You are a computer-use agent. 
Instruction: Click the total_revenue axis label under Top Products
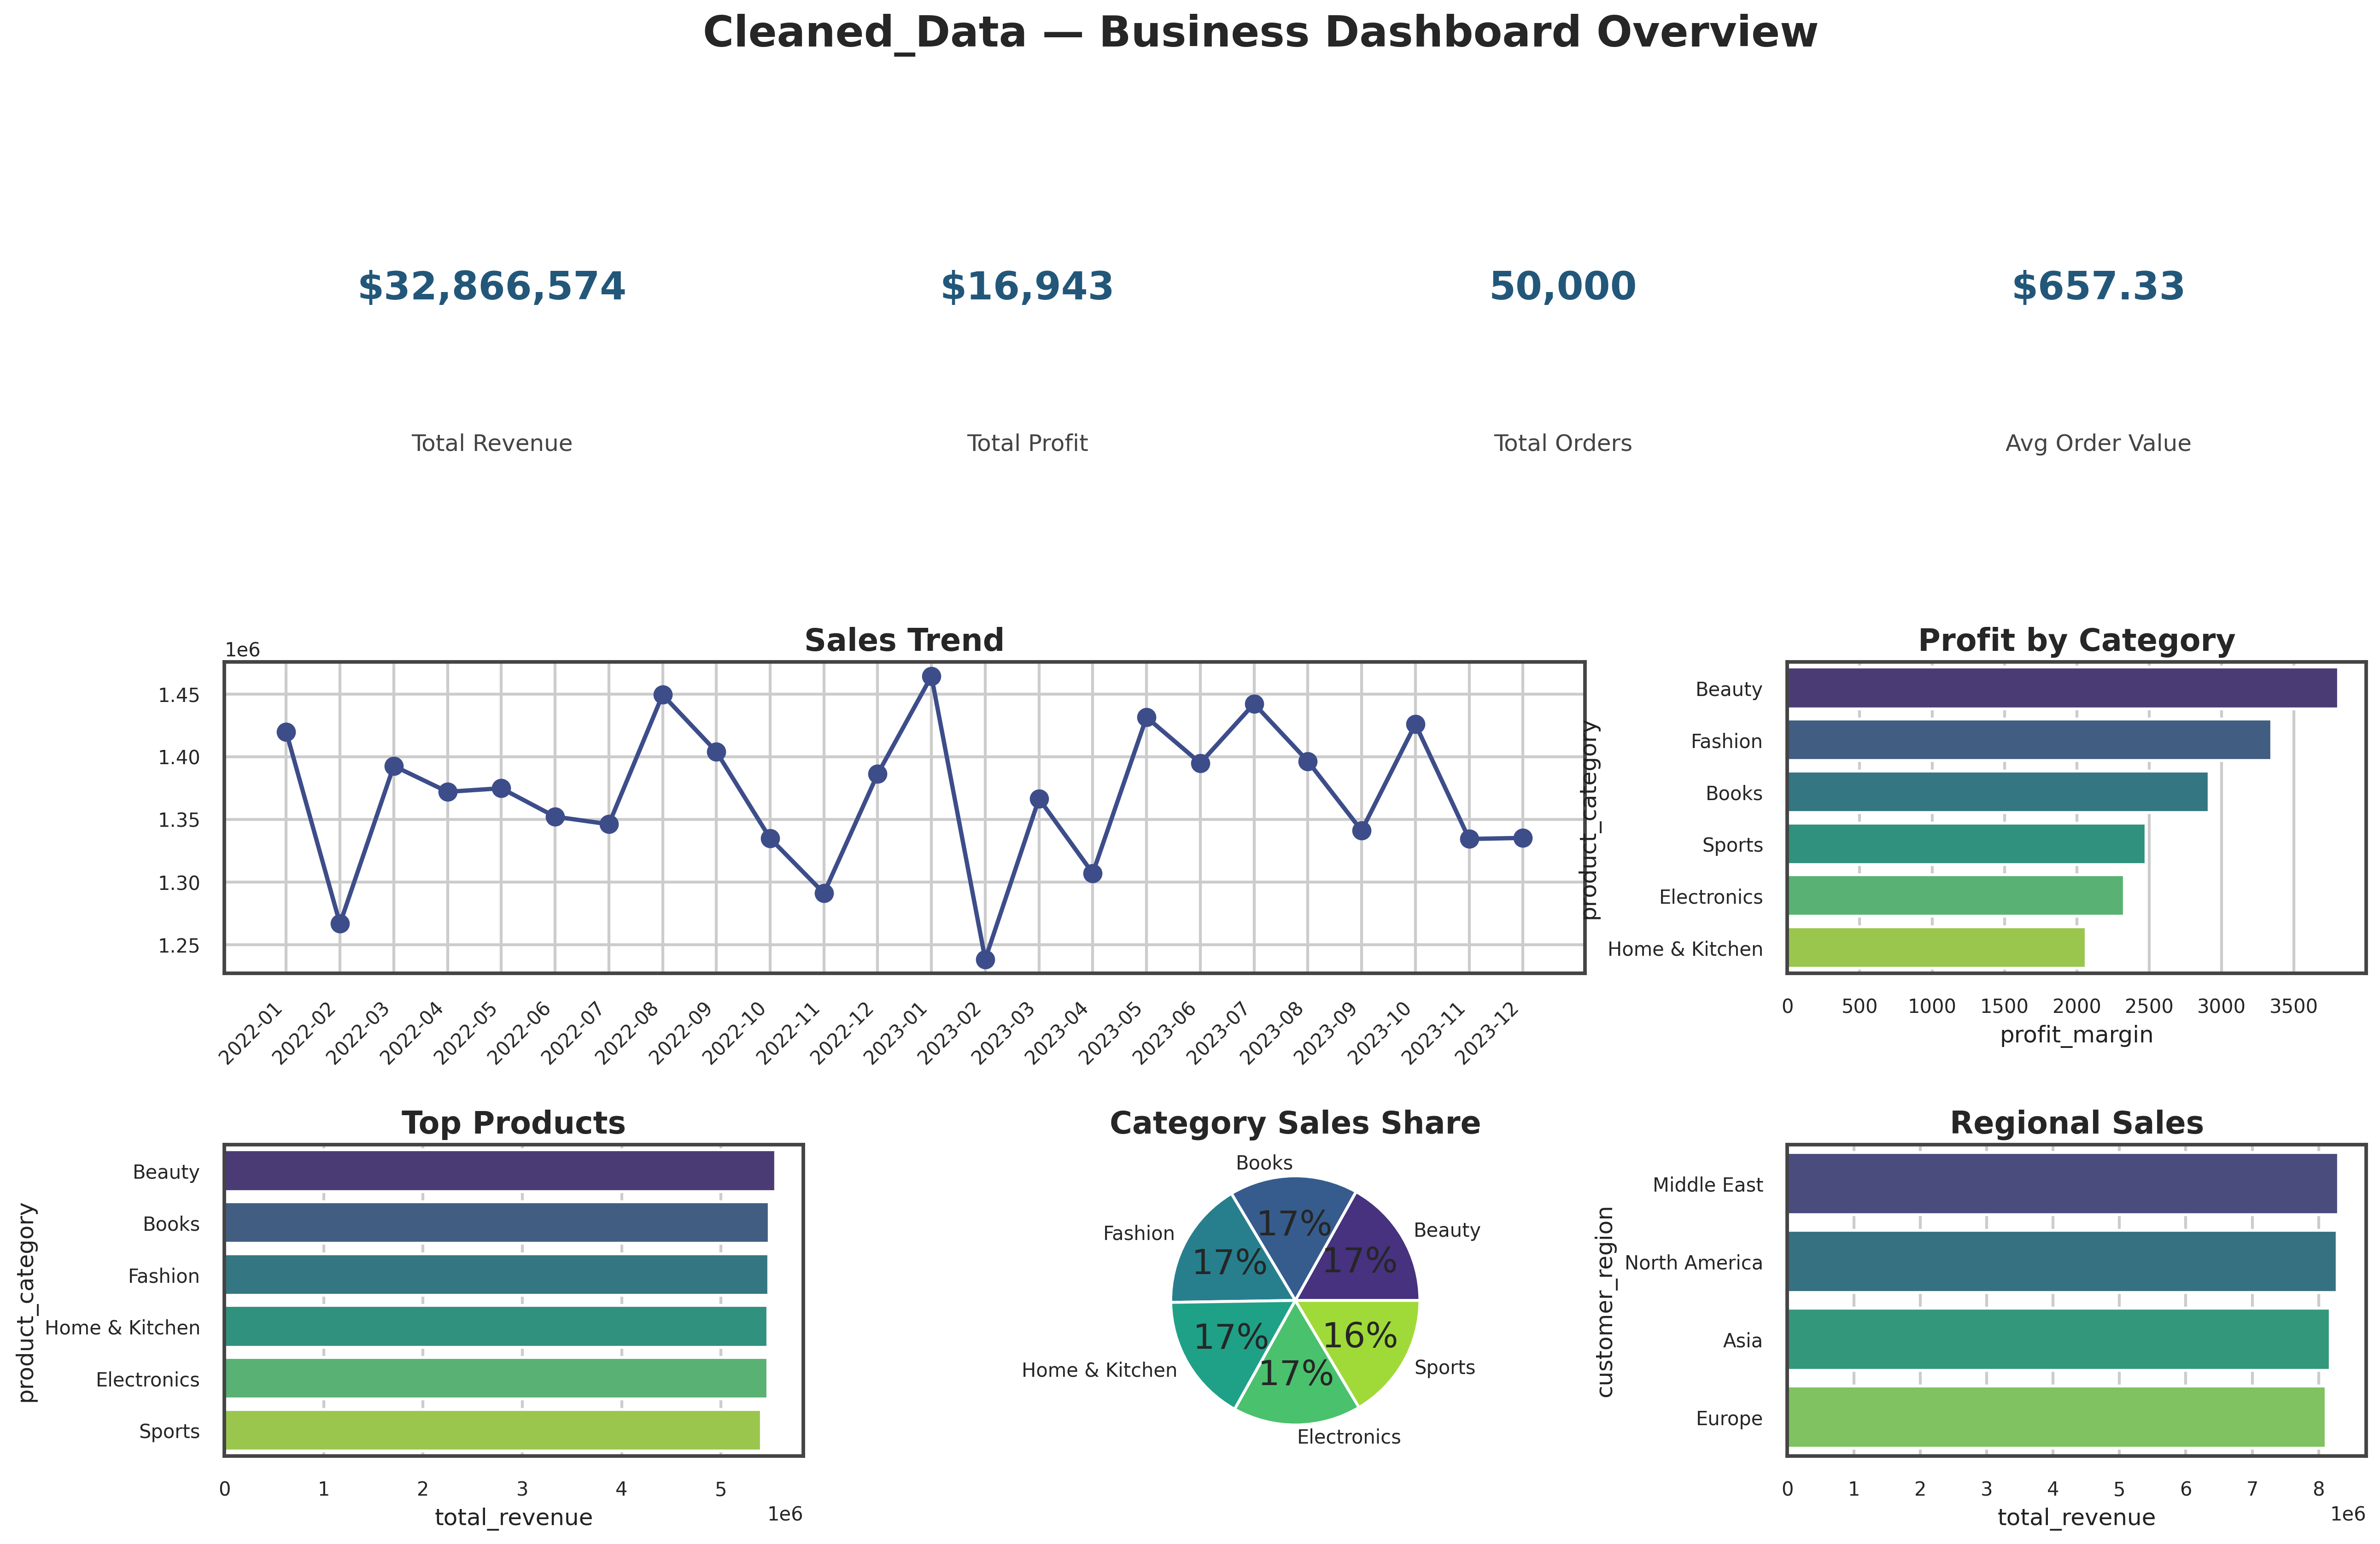click(x=513, y=1518)
